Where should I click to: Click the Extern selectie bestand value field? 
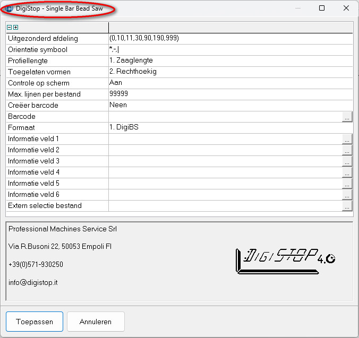coord(225,206)
